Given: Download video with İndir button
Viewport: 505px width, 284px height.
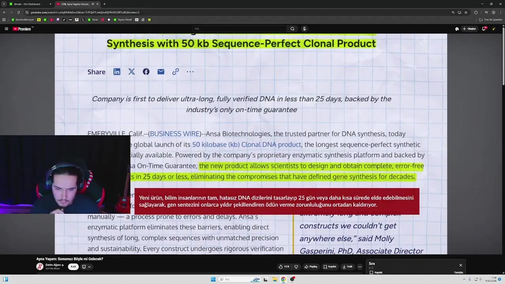Looking at the screenshot, I should (348, 267).
